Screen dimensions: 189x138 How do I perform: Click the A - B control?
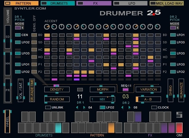(148, 99)
